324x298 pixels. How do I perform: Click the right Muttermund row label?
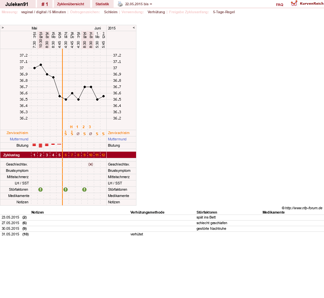pos(117,139)
